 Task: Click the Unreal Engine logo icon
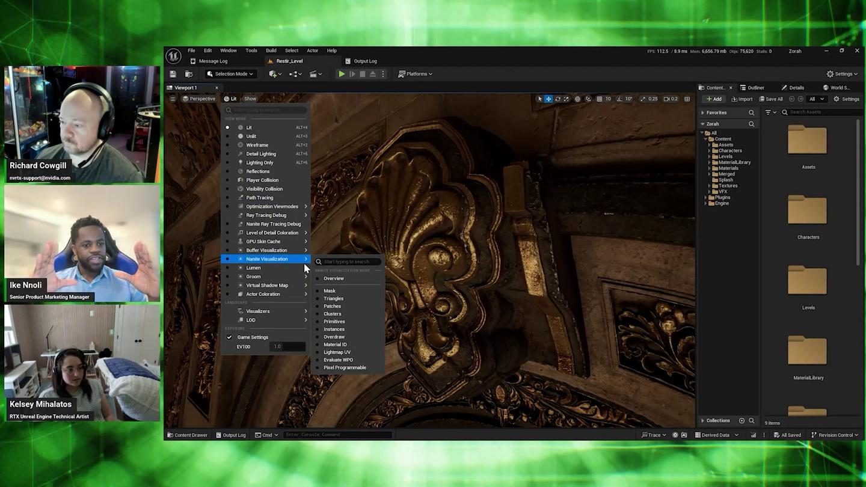point(173,56)
